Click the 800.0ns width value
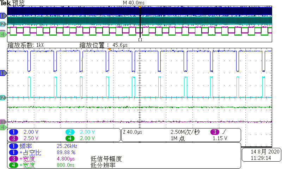Viewport: 282px width, 169px height. click(x=66, y=165)
